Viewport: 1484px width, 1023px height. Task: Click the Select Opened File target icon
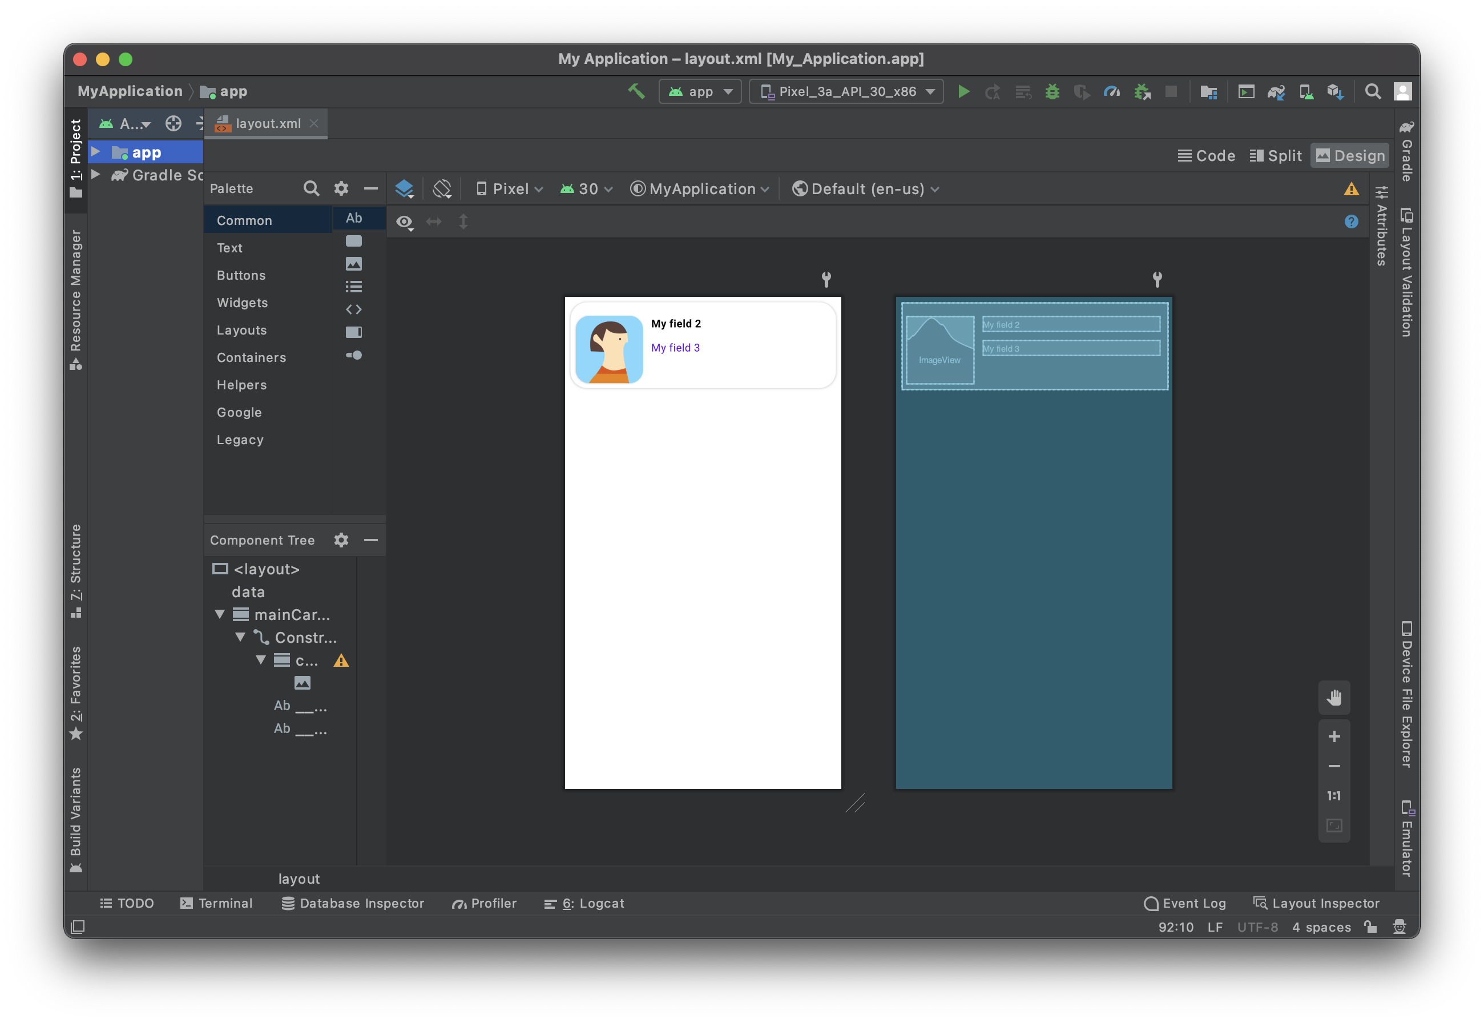click(x=174, y=124)
